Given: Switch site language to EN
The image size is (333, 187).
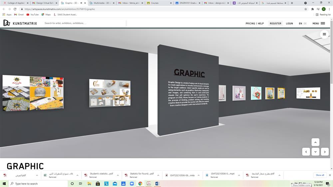Looking at the screenshot, I should coord(300,24).
